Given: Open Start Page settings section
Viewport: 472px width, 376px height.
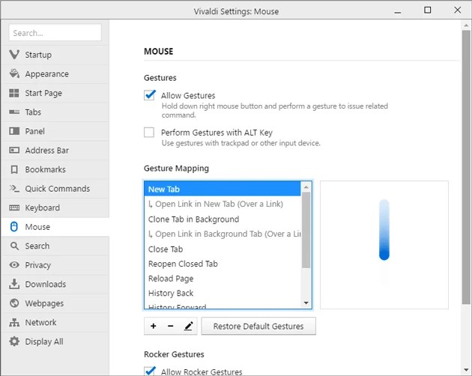Looking at the screenshot, I should (x=55, y=93).
